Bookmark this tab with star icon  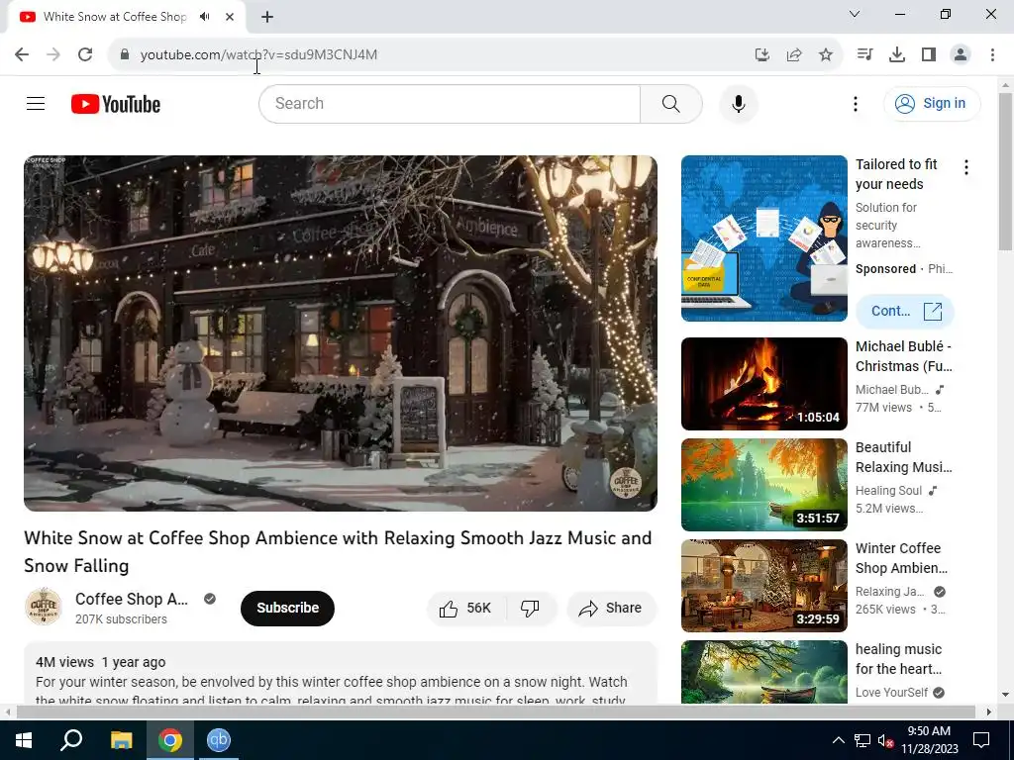coord(826,55)
